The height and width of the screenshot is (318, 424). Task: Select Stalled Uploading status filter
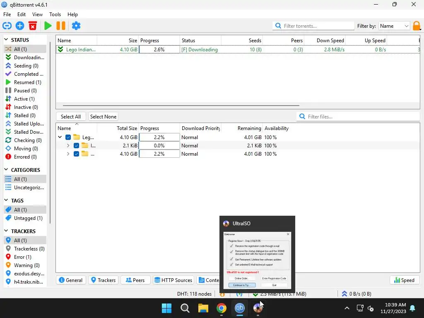click(x=25, y=123)
